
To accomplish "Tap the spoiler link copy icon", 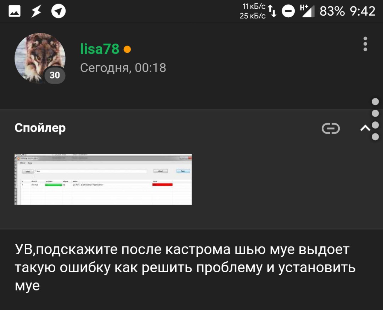I will click(x=331, y=128).
